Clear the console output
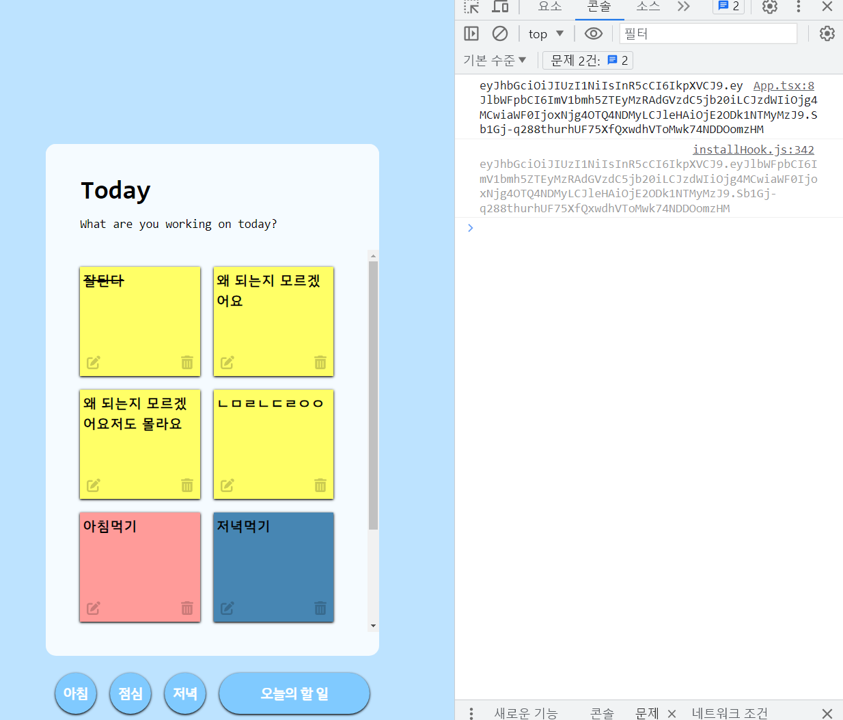Viewport: 843px width, 720px height. (500, 33)
